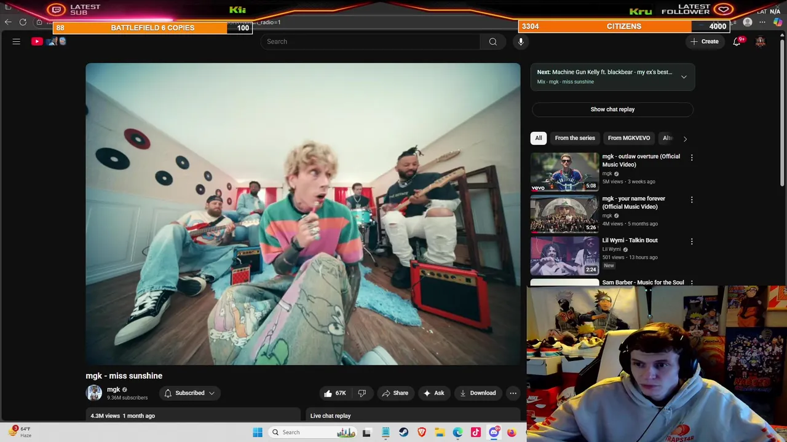The image size is (787, 442).
Task: Open the Sam Barber - Music for the Soul title
Action: (643, 282)
